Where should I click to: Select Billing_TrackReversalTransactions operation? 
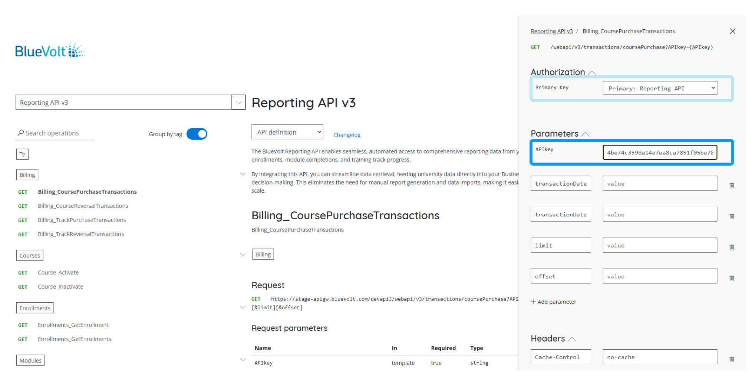click(81, 234)
